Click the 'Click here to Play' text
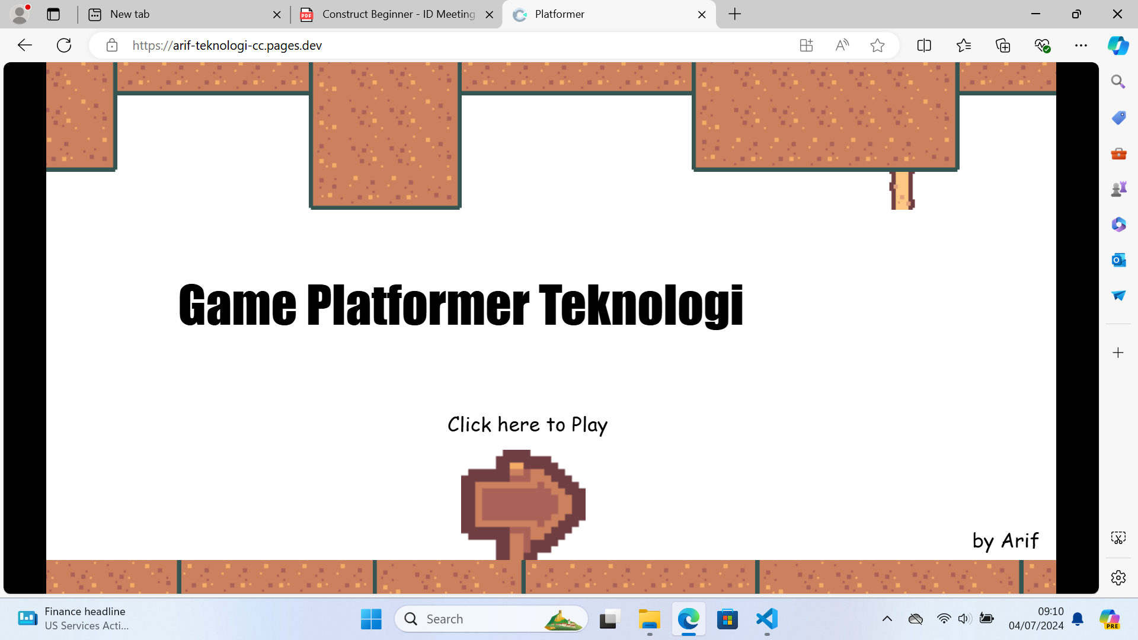The height and width of the screenshot is (640, 1138). coord(526,424)
